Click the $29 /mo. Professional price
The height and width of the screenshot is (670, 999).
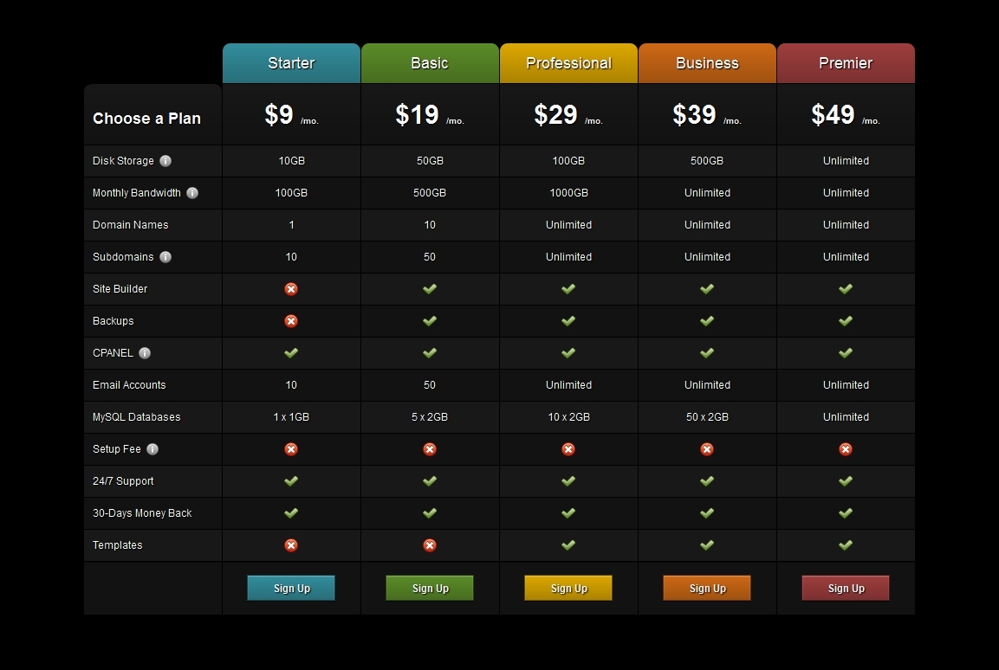568,115
